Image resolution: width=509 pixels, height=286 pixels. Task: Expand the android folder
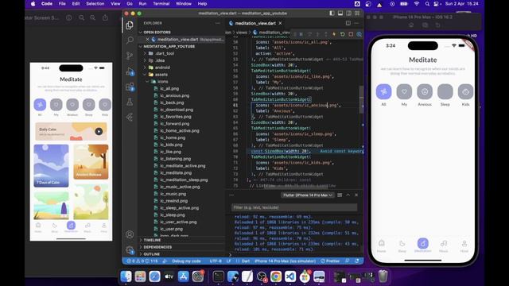[x=162, y=68]
